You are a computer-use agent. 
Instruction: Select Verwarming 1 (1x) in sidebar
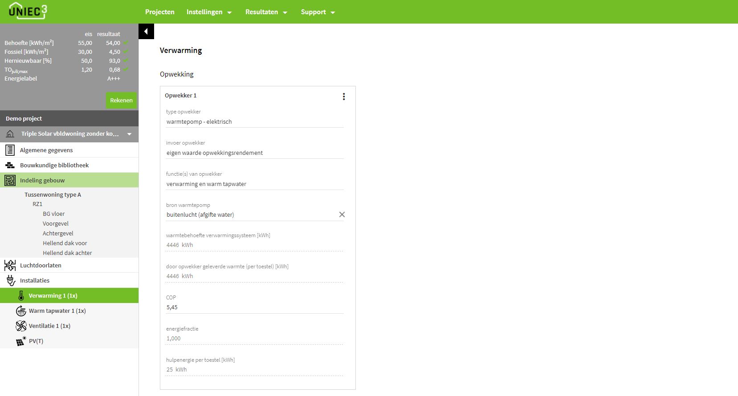coord(53,296)
